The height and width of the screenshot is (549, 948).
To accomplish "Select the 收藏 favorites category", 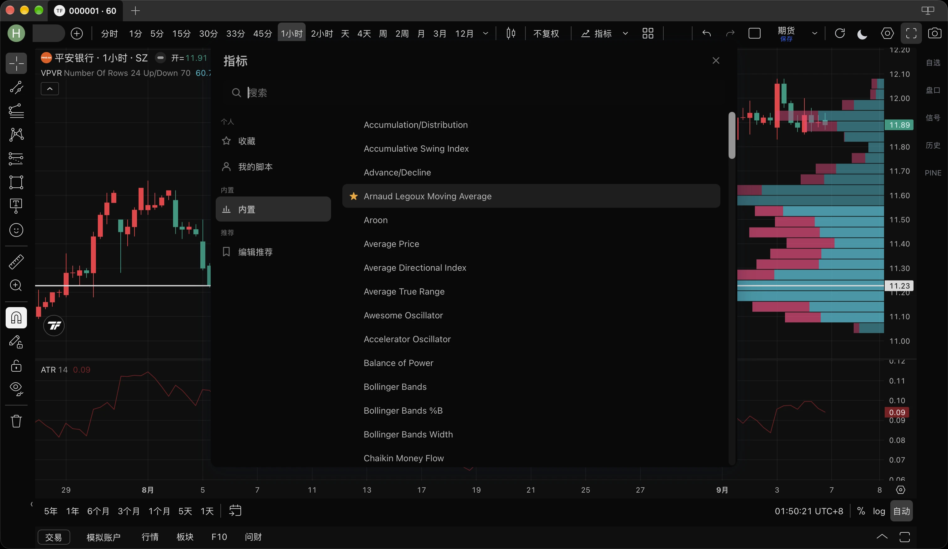I will pyautogui.click(x=273, y=141).
